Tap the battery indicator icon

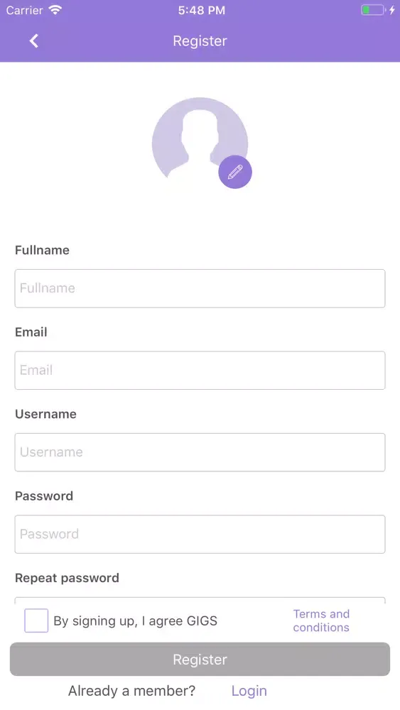tap(373, 10)
